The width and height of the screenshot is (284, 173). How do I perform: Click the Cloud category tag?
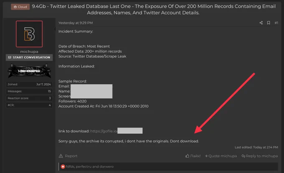[x=20, y=7]
